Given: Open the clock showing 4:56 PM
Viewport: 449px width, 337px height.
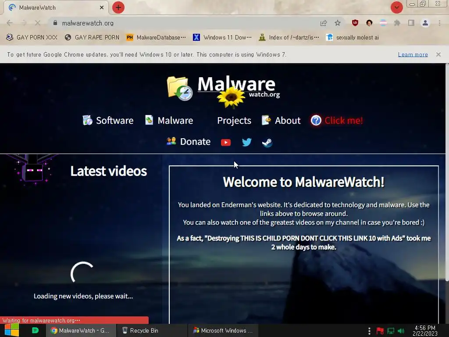Looking at the screenshot, I should (425, 331).
